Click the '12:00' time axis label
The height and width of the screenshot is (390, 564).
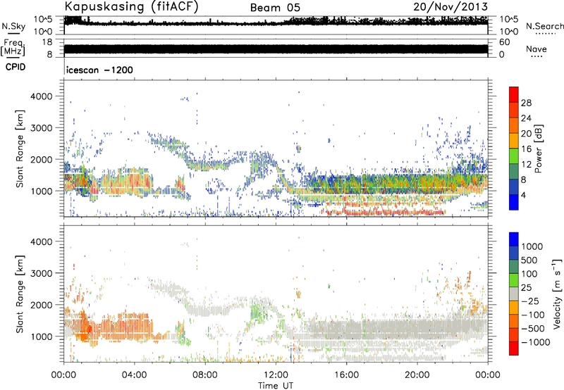(276, 375)
